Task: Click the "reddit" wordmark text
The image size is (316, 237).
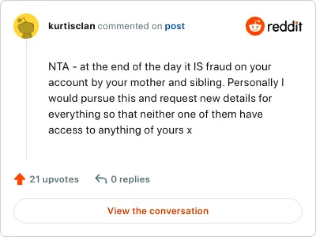Action: tap(284, 27)
